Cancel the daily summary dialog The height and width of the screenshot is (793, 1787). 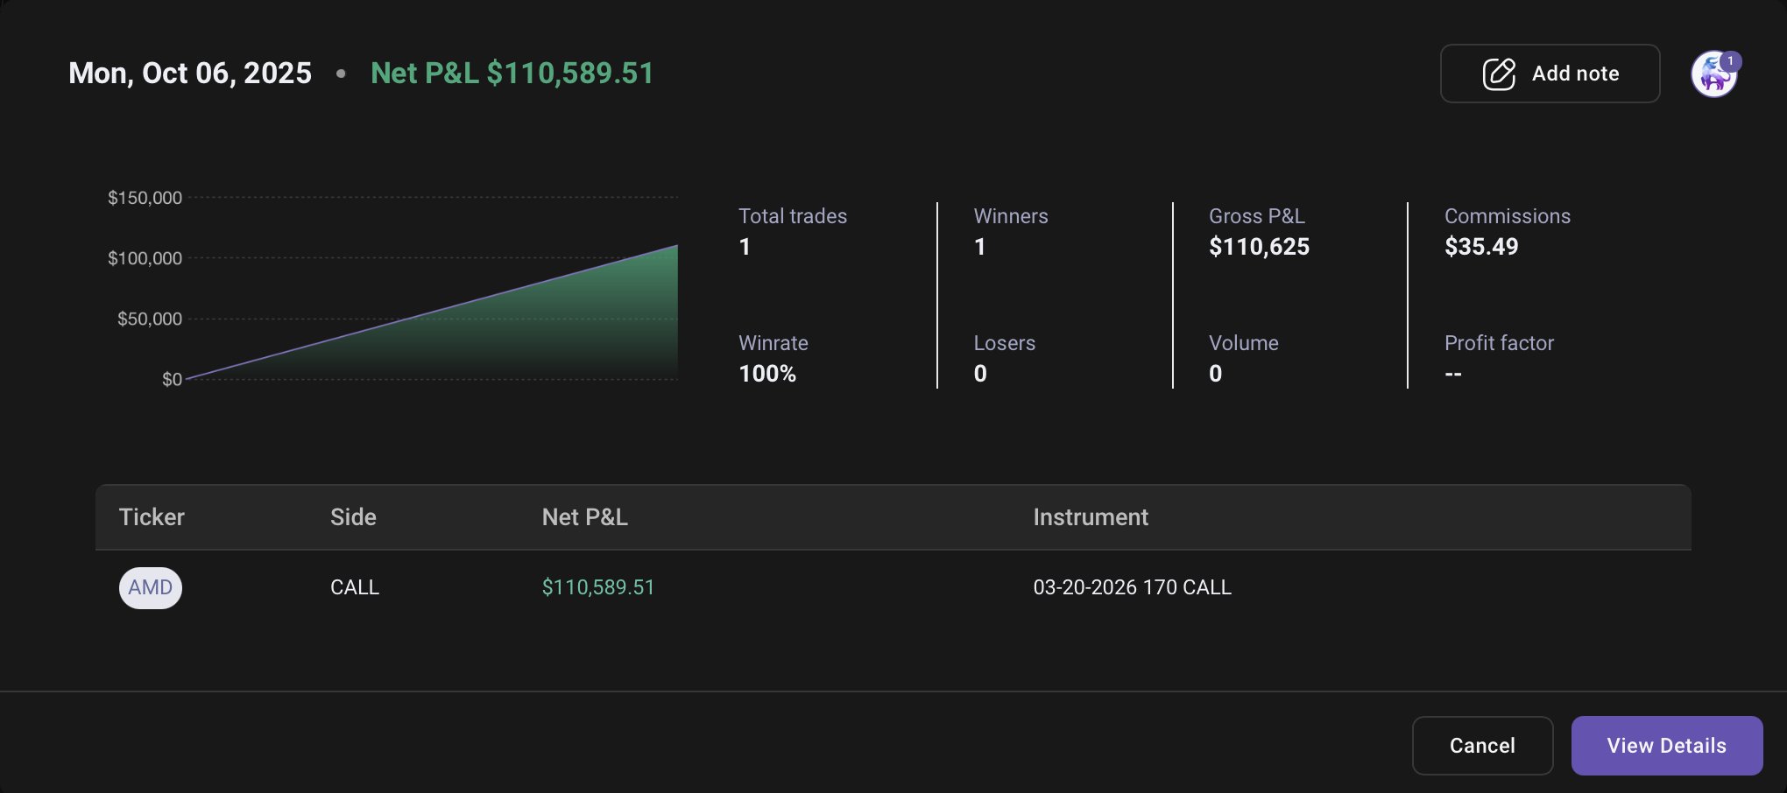pos(1481,746)
